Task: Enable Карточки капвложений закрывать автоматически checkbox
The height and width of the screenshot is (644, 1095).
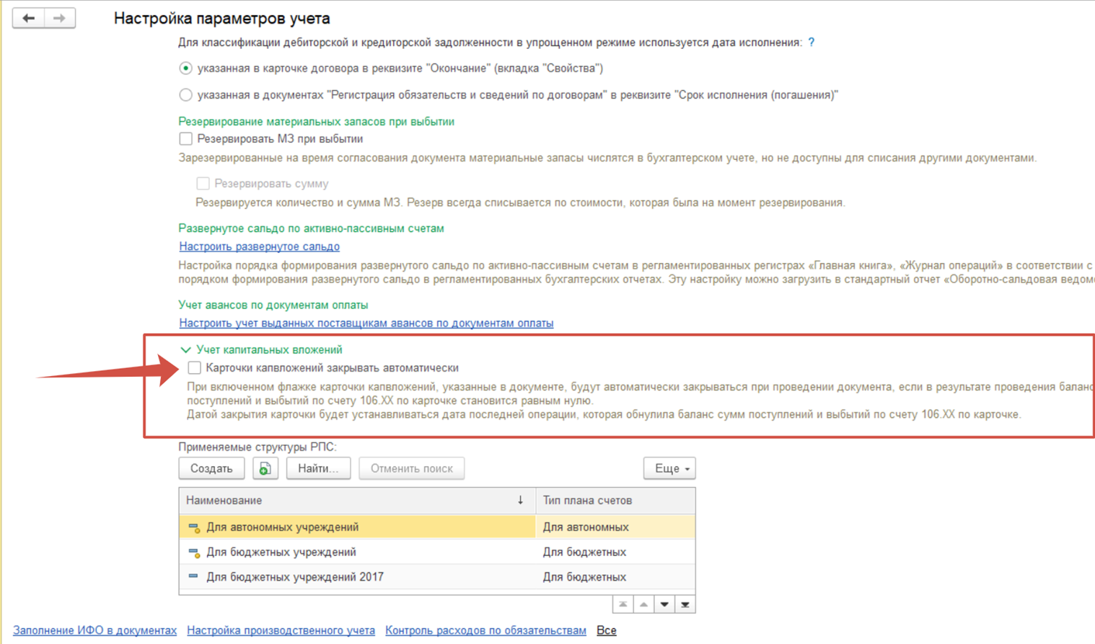Action: [194, 368]
